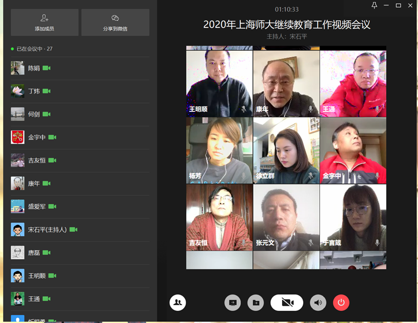Image resolution: width=418 pixels, height=323 pixels.
Task: Click 添加成员 to add members
Action: (x=45, y=22)
